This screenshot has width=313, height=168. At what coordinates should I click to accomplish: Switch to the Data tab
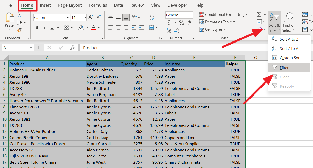coord(119,5)
